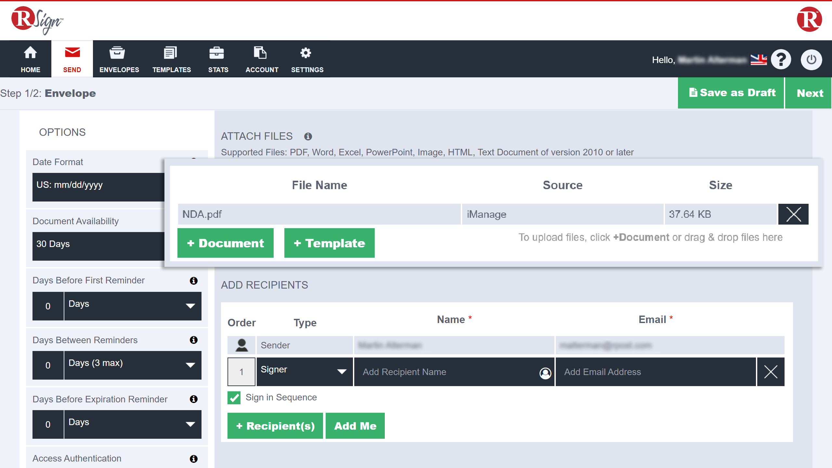Image resolution: width=832 pixels, height=468 pixels.
Task: Click the power logout icon
Action: click(x=811, y=59)
